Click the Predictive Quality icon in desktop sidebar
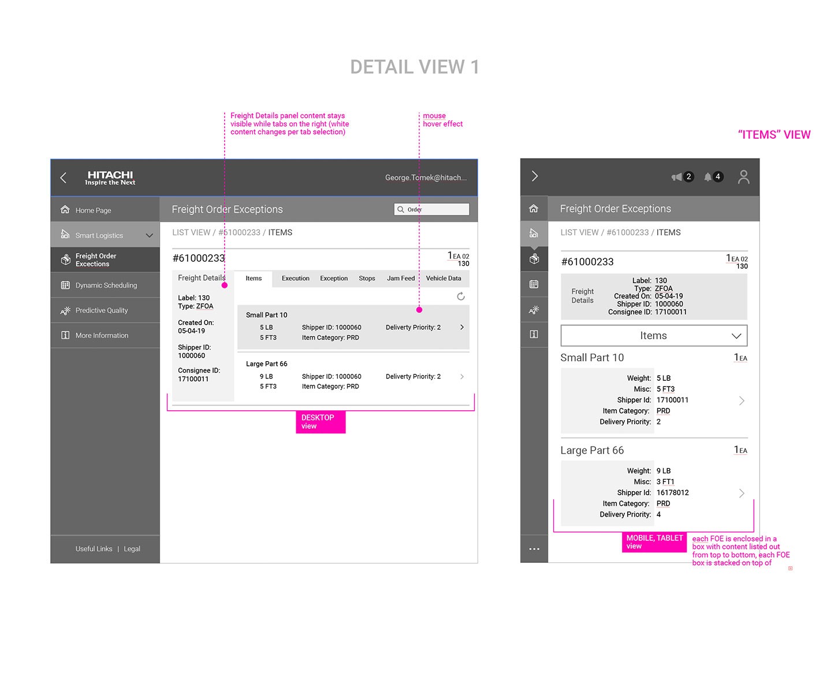Image resolution: width=823 pixels, height=683 pixels. [65, 310]
